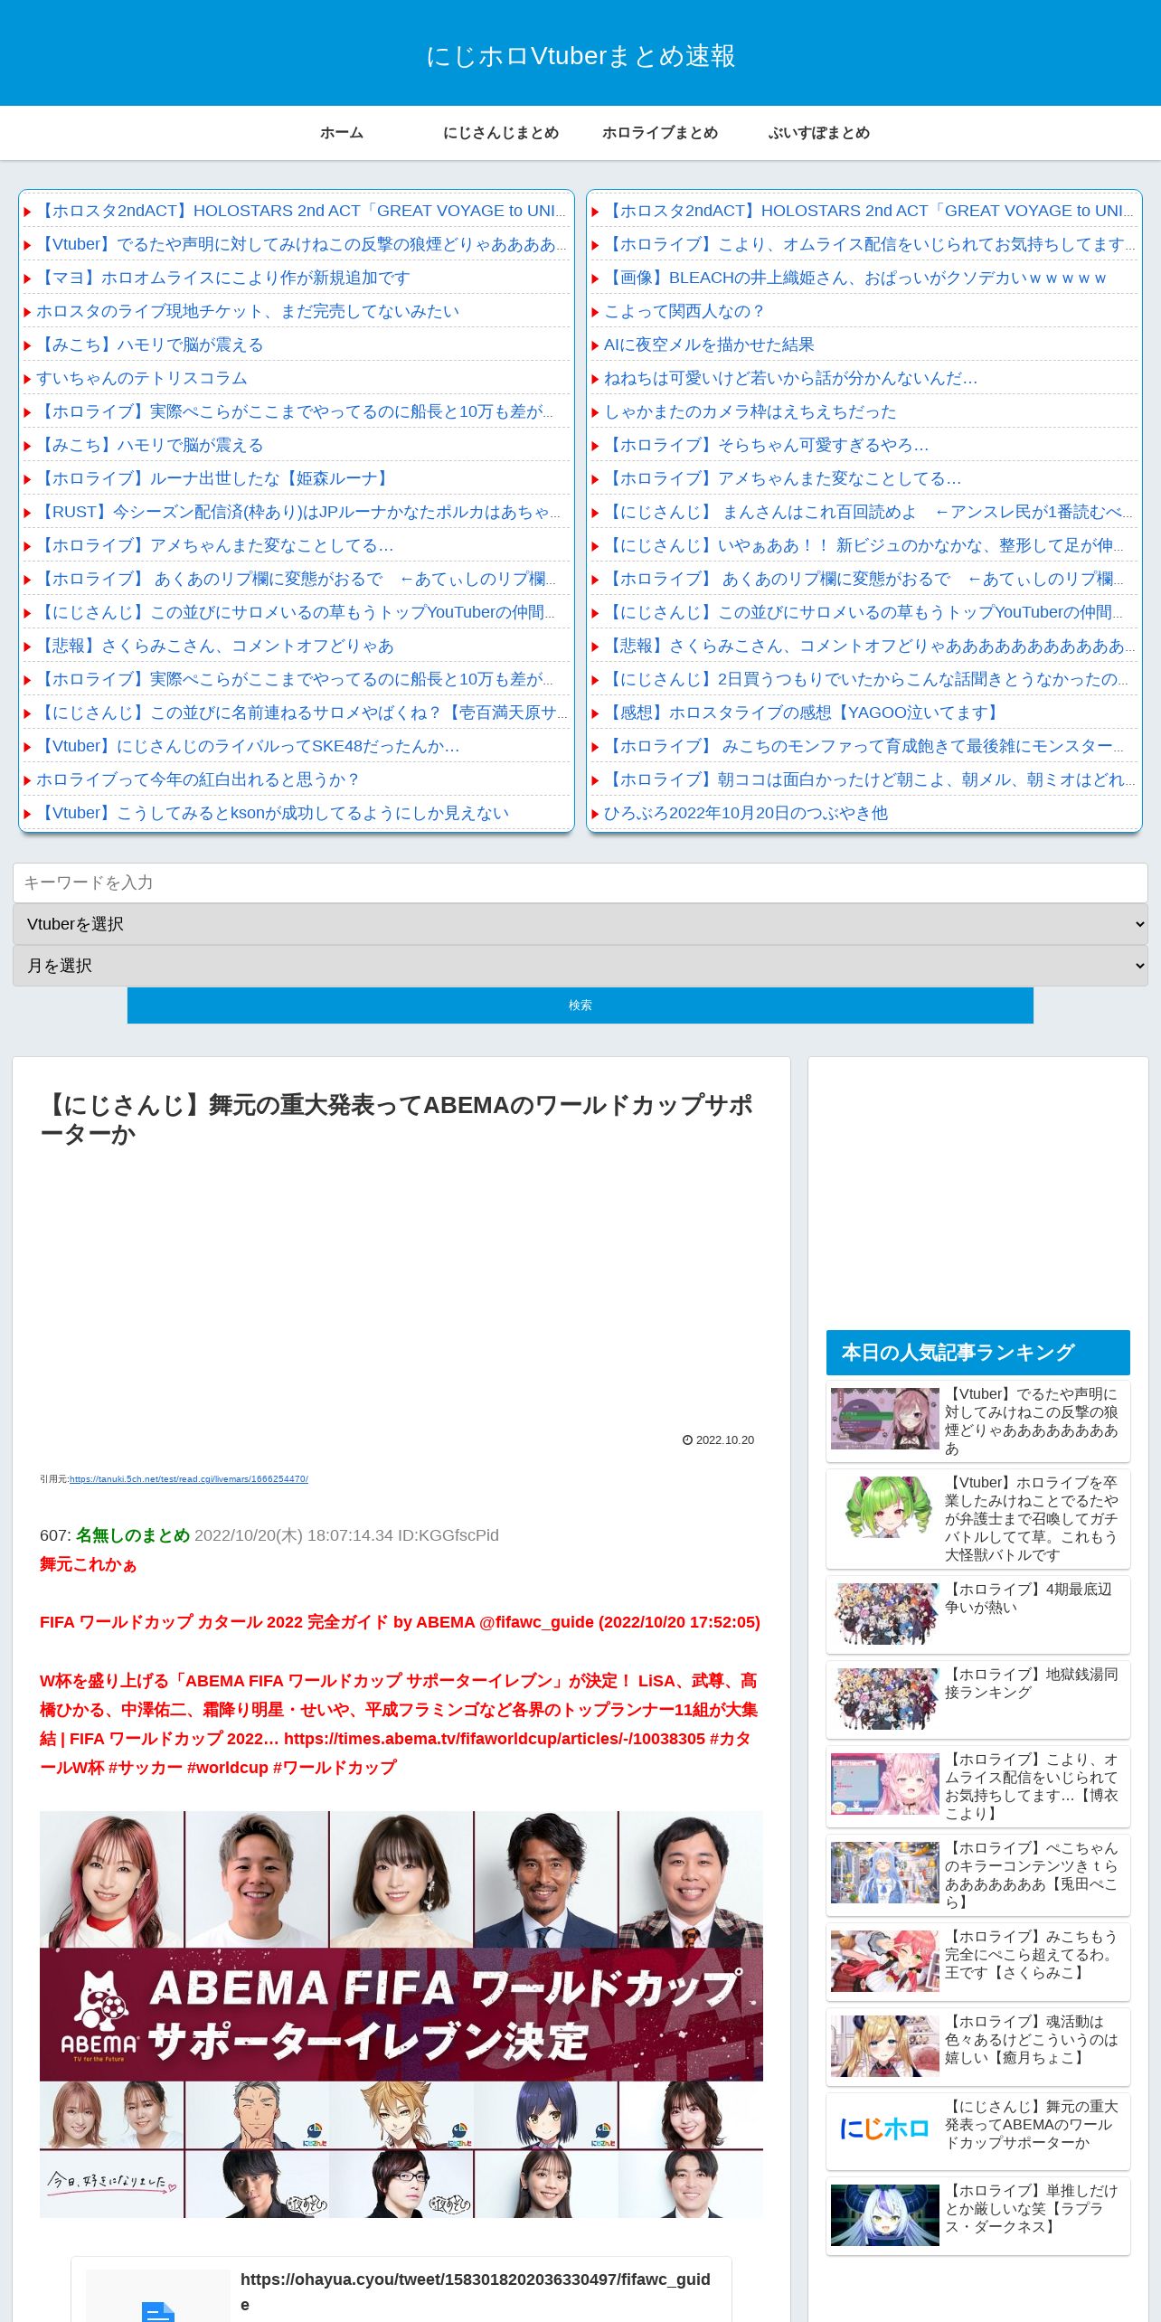Open right list link 朝ココは面白かったけど
The width and height of the screenshot is (1161, 2322).
click(x=870, y=779)
